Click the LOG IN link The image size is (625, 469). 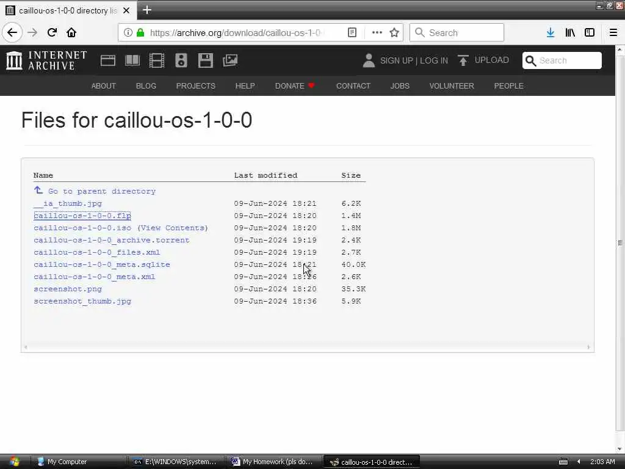(x=434, y=60)
